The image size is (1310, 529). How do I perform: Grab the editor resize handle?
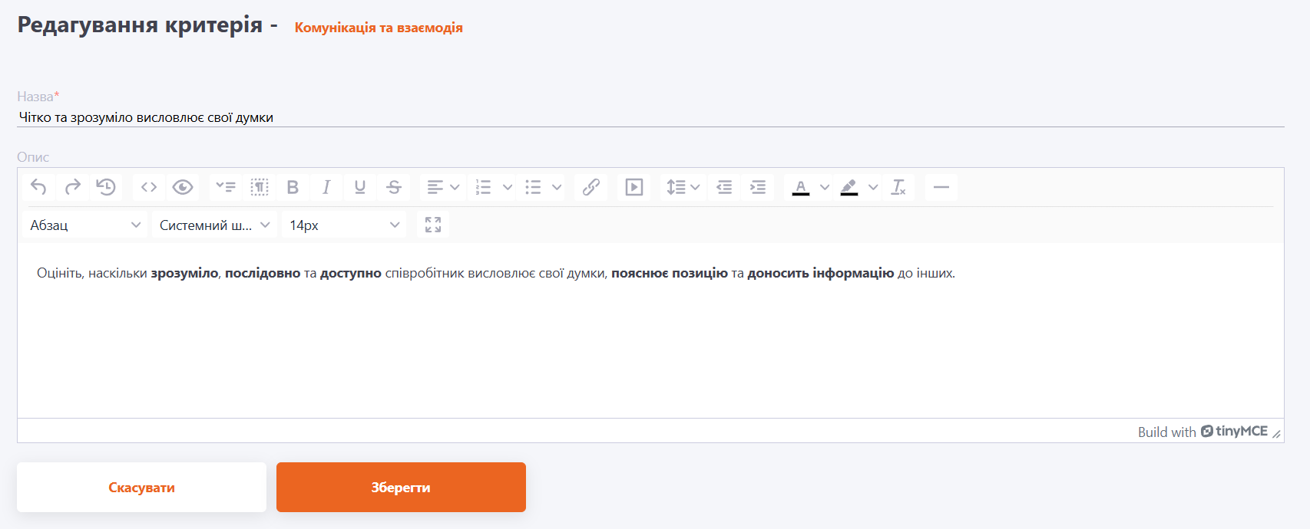point(1276,433)
